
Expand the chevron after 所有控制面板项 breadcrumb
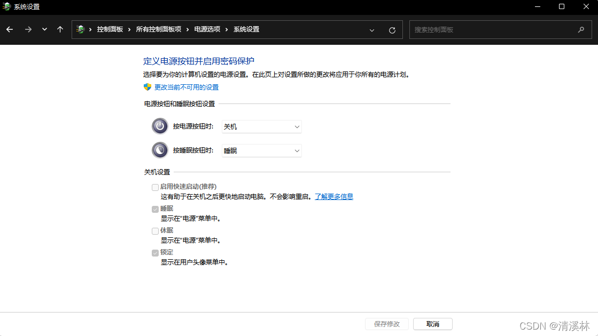(x=188, y=29)
